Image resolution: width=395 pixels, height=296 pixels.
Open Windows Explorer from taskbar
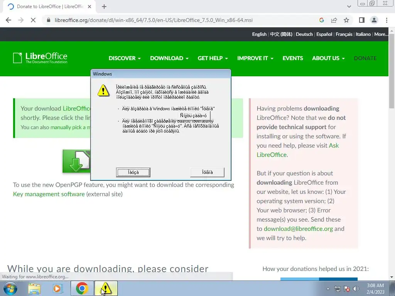point(34,288)
